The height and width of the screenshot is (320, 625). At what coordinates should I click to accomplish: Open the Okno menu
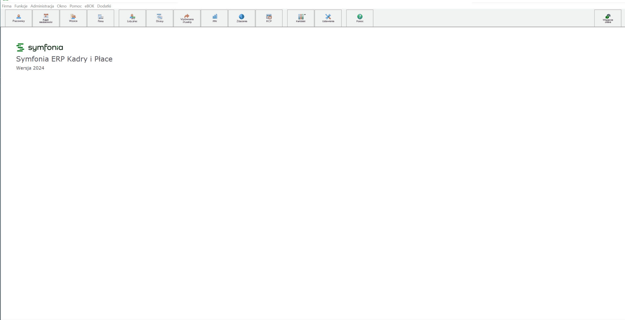(62, 6)
